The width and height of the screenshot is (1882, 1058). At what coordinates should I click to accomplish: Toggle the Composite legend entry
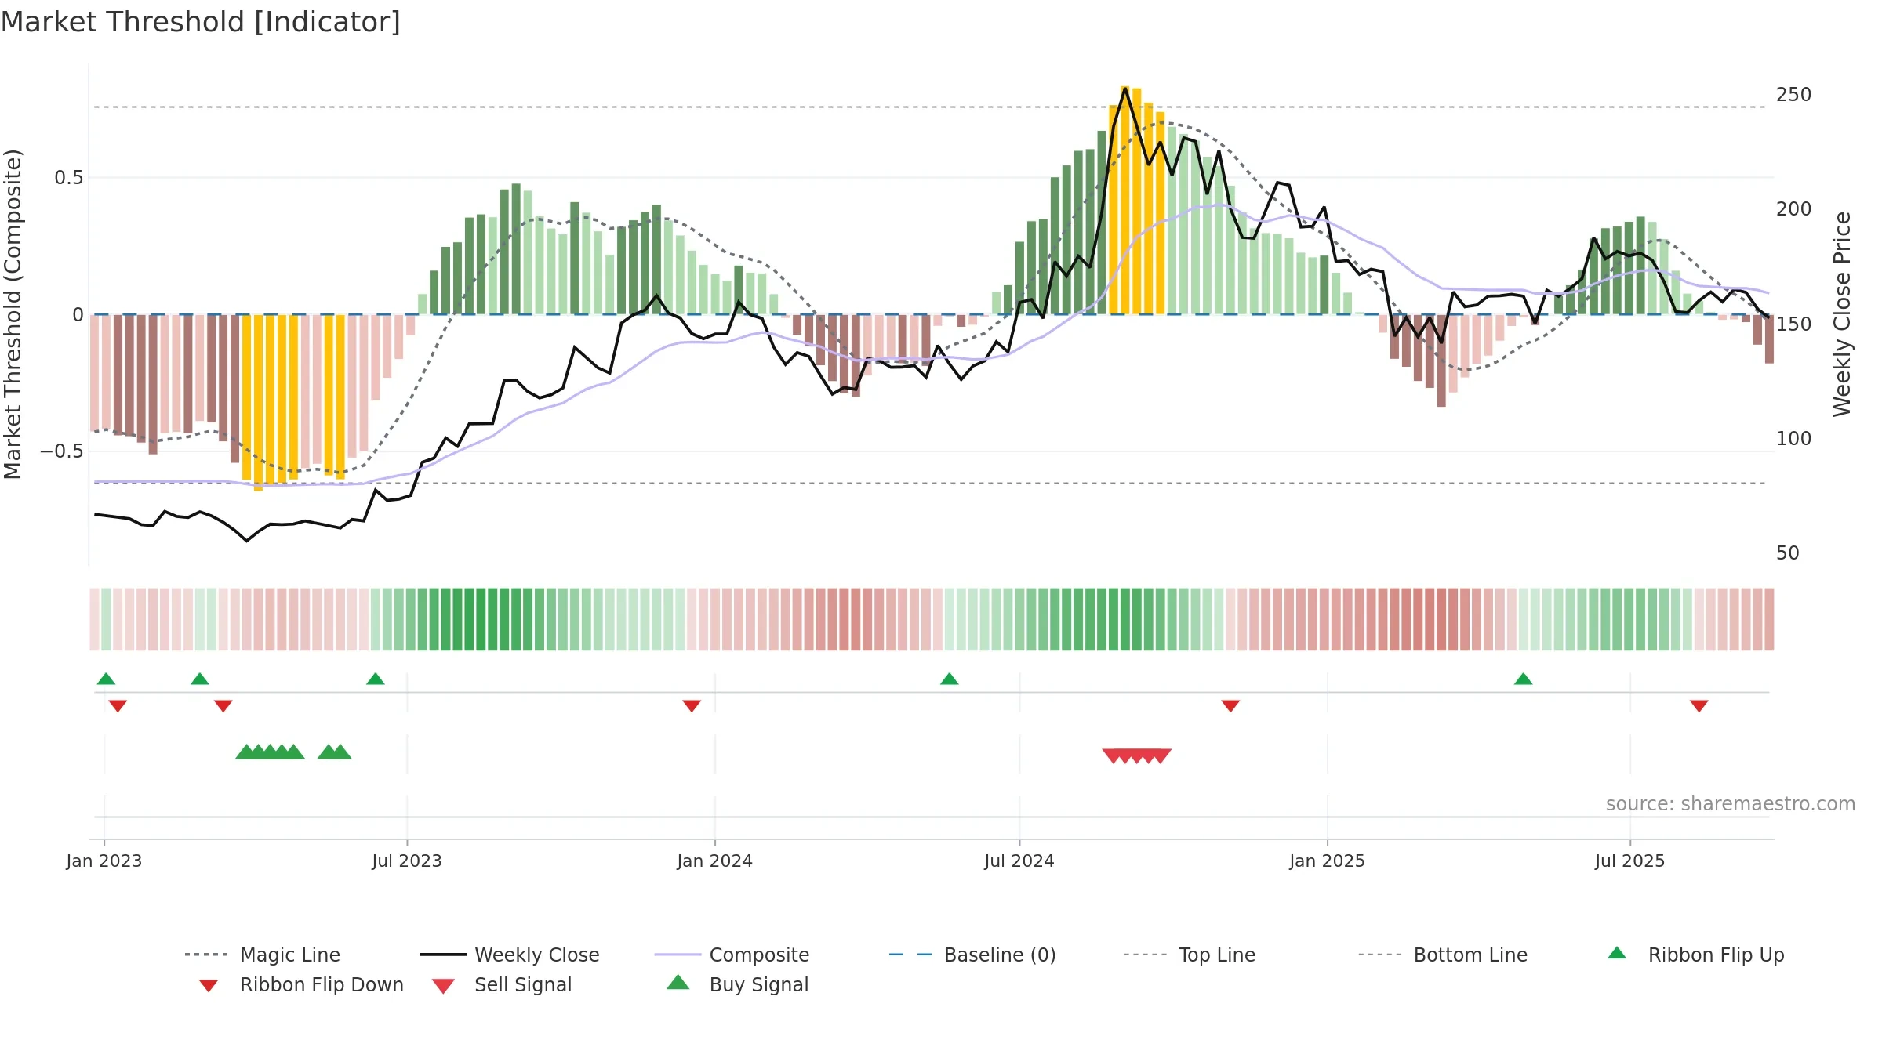coord(732,955)
